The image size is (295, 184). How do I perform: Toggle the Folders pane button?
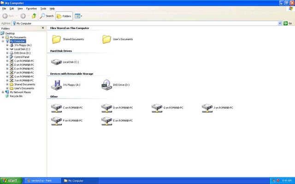(x=64, y=16)
